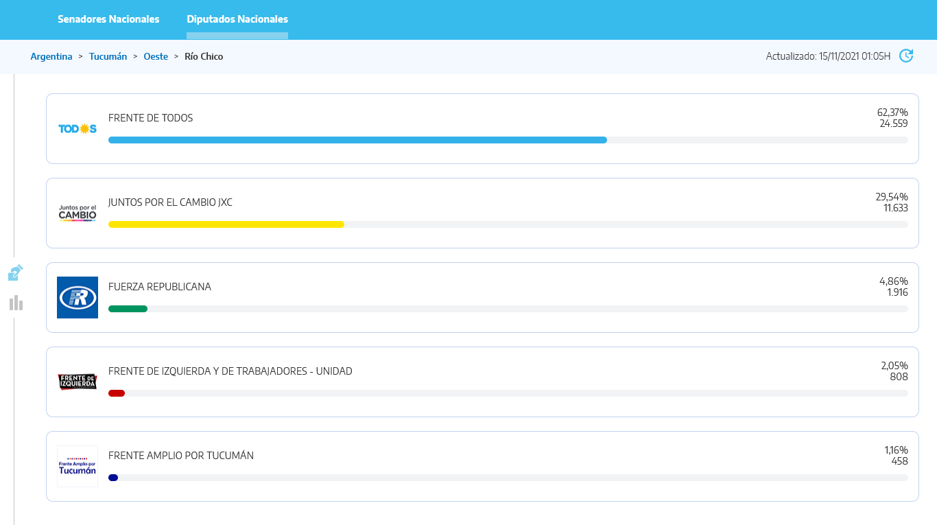This screenshot has height=525, width=937.
Task: Click the red Frente de Izquierda bar
Action: [117, 393]
